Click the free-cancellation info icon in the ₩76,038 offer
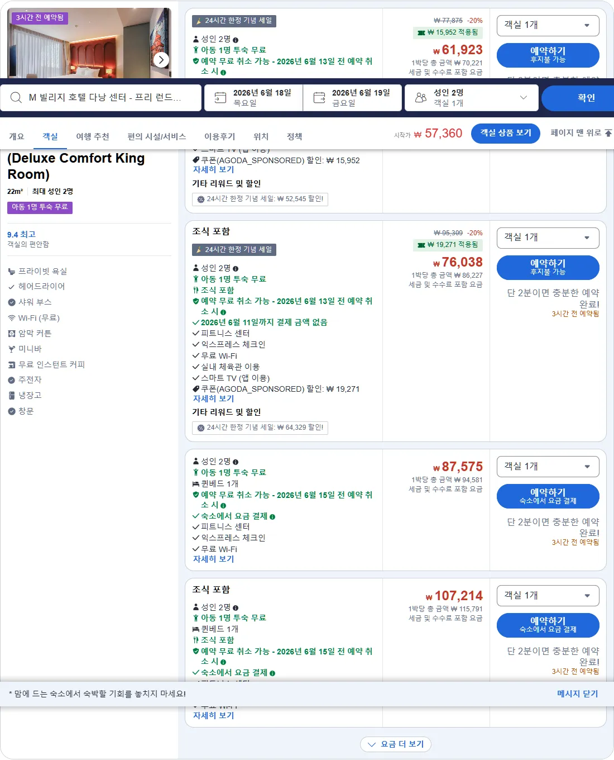The width and height of the screenshot is (614, 760). pyautogui.click(x=223, y=312)
